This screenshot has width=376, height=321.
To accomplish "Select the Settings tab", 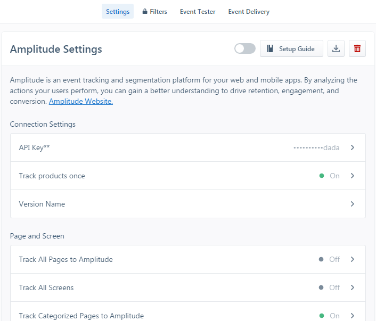I will pos(118,12).
